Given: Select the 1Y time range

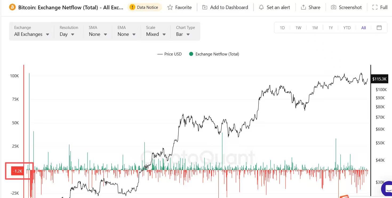Looking at the screenshot, I should [x=331, y=28].
